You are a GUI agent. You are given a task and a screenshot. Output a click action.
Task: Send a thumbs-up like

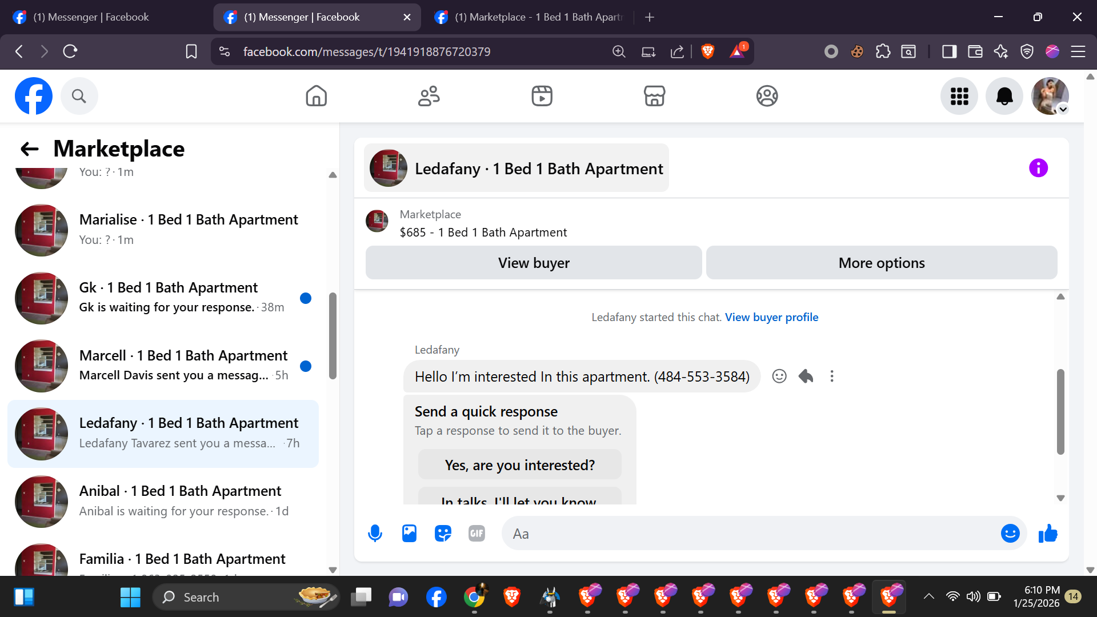1048,534
